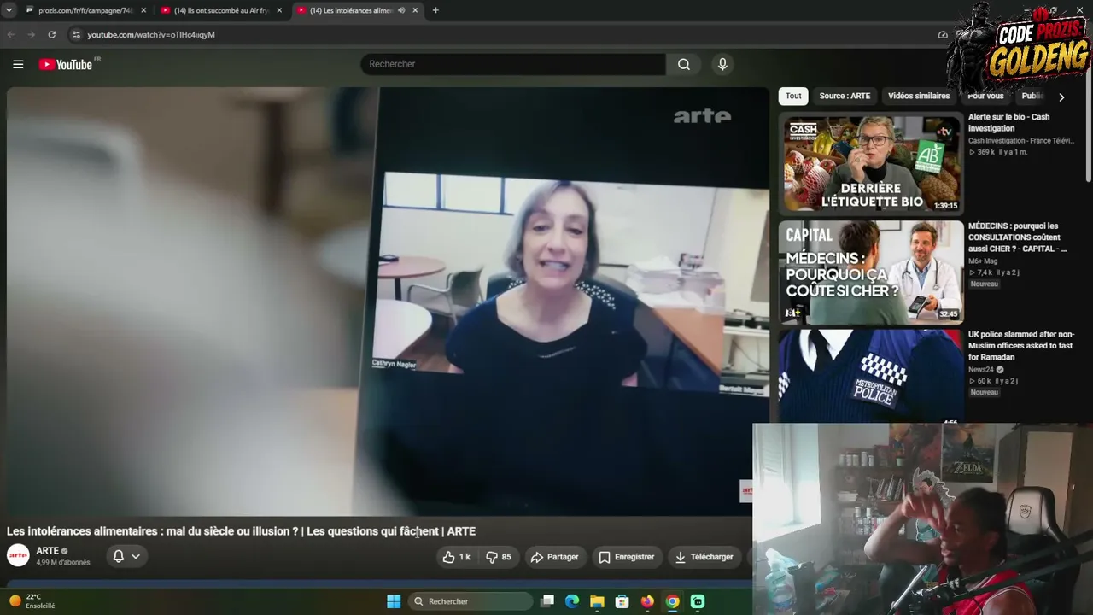The image size is (1093, 615).
Task: Select the Vidéos similaires filter chip
Action: 919,96
